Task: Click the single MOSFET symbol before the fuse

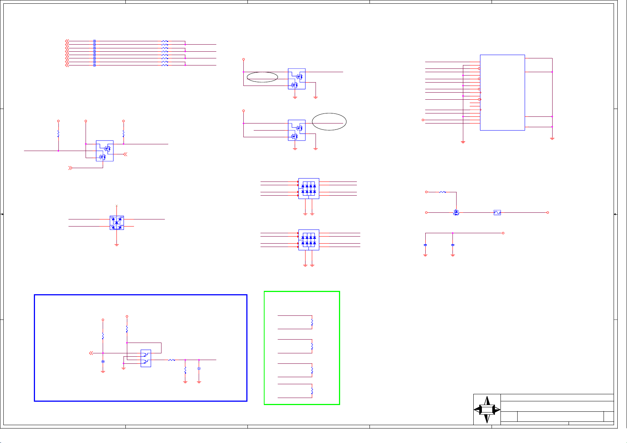Action: [456, 212]
